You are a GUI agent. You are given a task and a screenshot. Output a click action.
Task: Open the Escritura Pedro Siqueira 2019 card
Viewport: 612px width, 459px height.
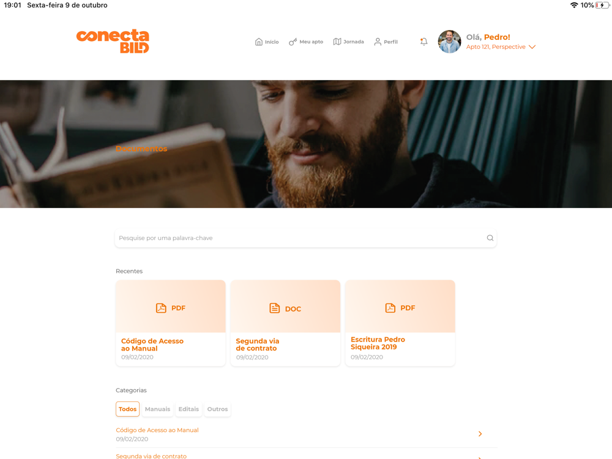(400, 323)
